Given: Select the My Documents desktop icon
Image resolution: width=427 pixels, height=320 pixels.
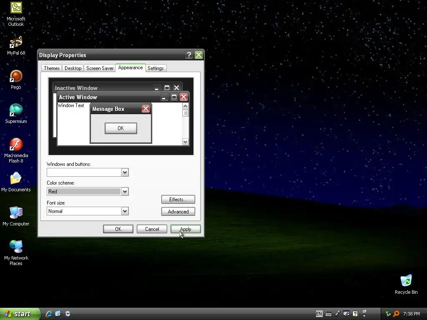Looking at the screenshot, I should click(x=16, y=182).
